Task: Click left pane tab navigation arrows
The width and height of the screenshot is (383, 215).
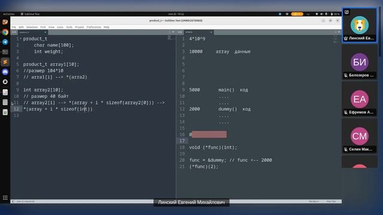Action: point(14,32)
